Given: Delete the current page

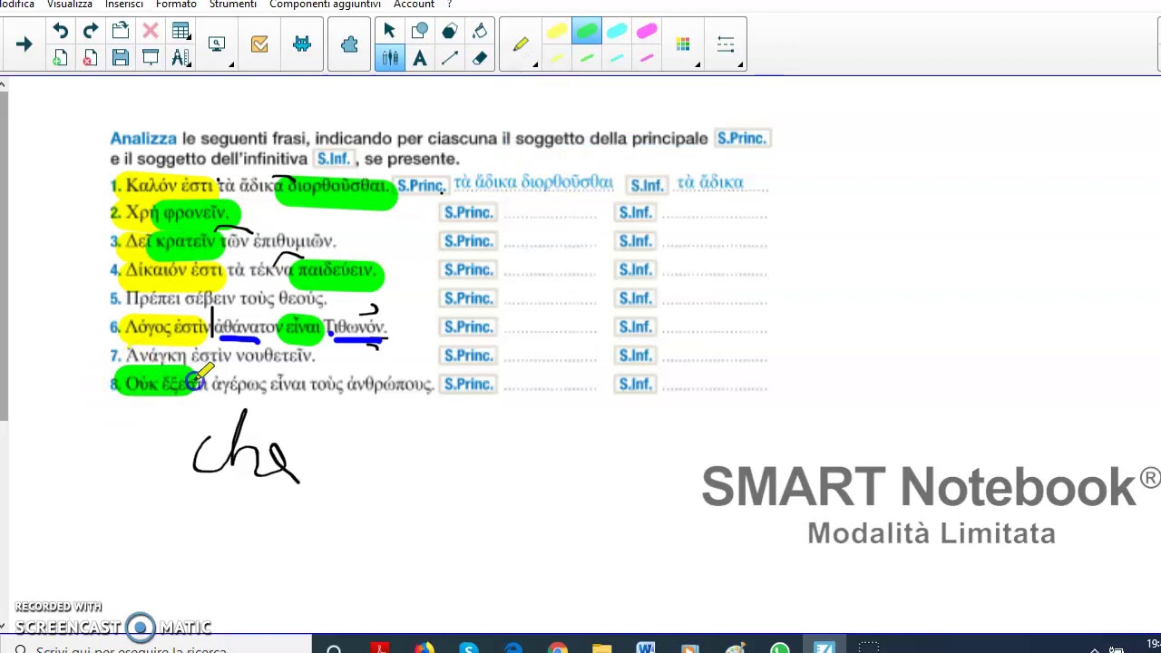Looking at the screenshot, I should coord(90,59).
